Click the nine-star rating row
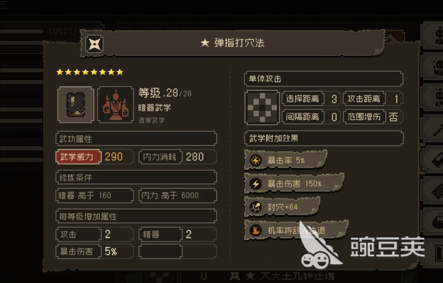This screenshot has width=443, height=283. click(x=90, y=72)
